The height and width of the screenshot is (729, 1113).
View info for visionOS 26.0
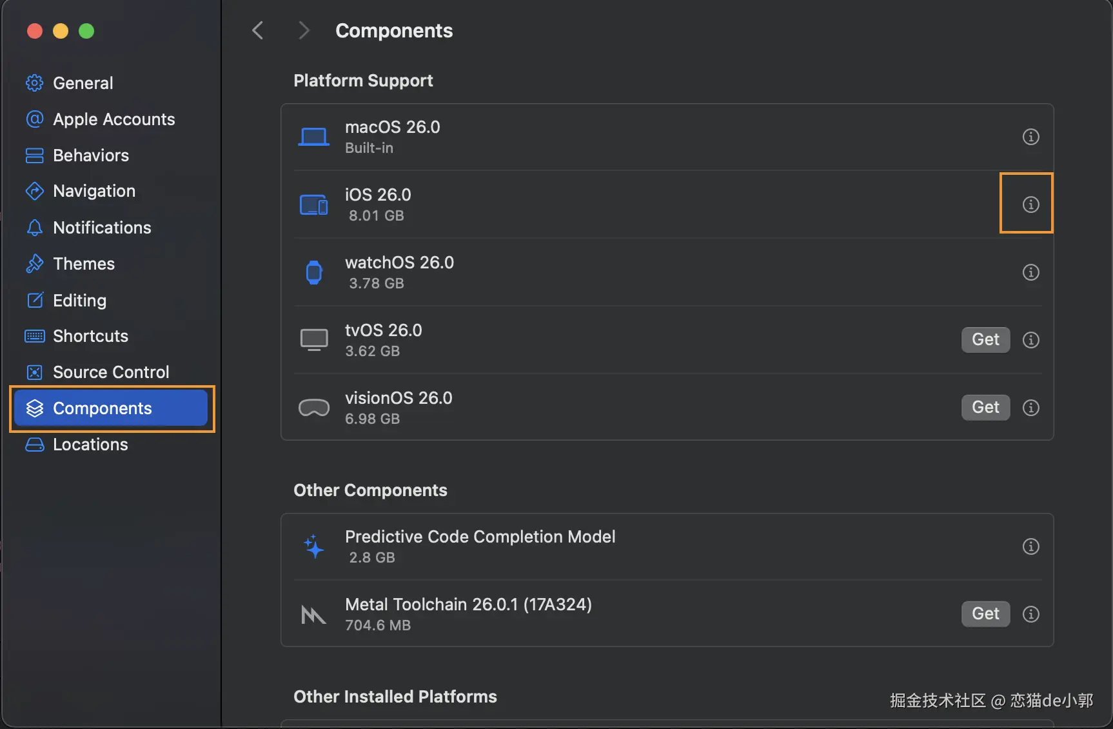[1030, 408]
